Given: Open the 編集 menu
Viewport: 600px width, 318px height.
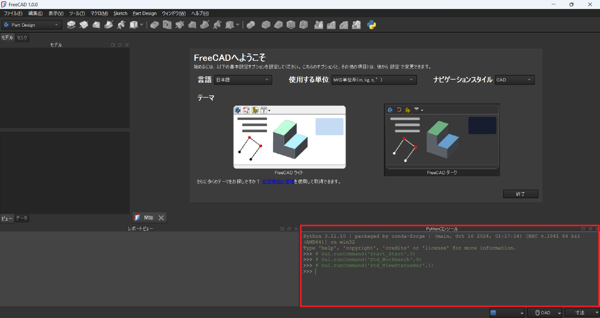Looking at the screenshot, I should click(x=35, y=13).
